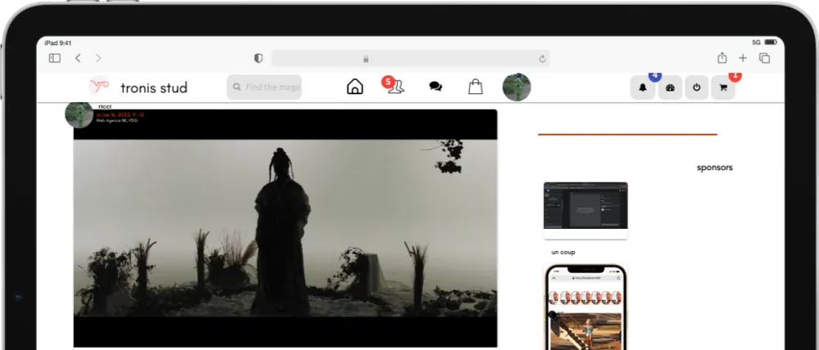Open the dashboard gauge button

pyautogui.click(x=670, y=87)
